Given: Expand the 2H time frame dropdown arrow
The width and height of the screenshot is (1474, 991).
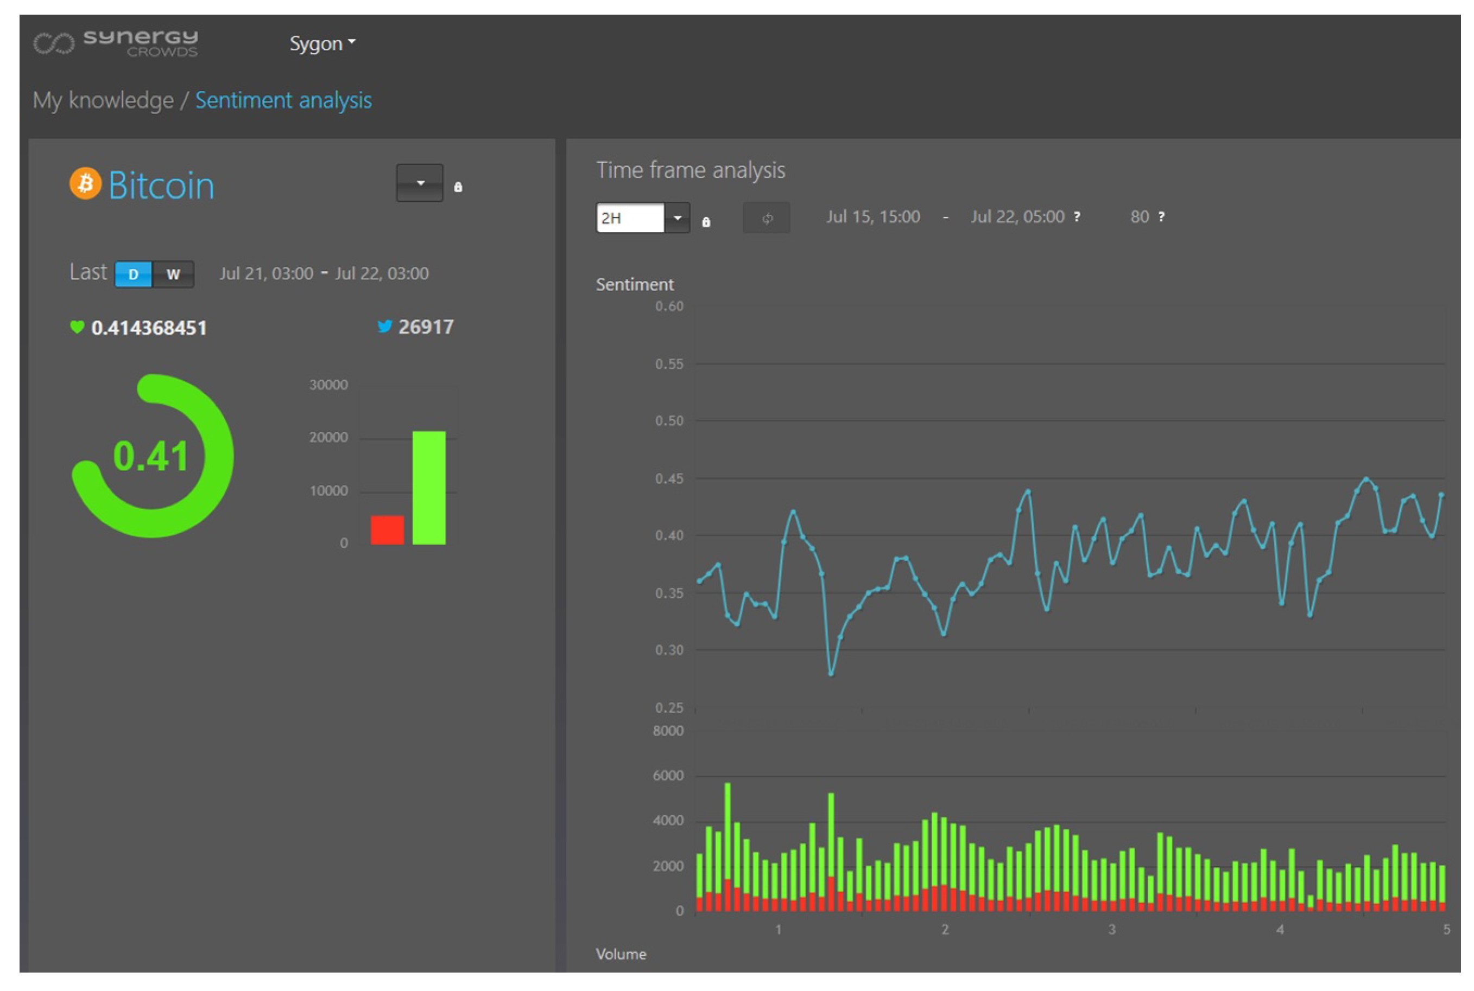Looking at the screenshot, I should [x=677, y=218].
